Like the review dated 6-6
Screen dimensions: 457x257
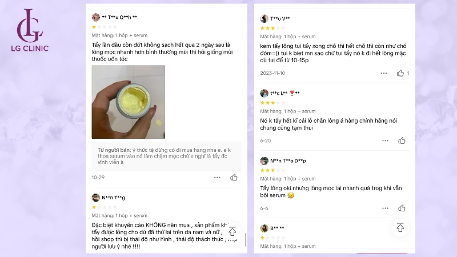click(x=402, y=208)
